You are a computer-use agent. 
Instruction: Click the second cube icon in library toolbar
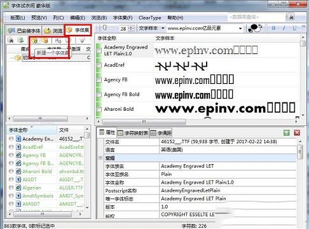[45, 40]
